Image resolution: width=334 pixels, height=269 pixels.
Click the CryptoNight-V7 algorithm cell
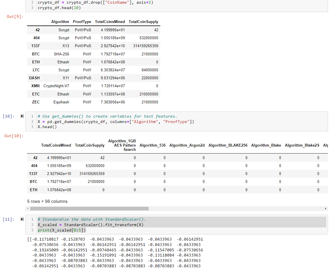pyautogui.click(x=56, y=86)
